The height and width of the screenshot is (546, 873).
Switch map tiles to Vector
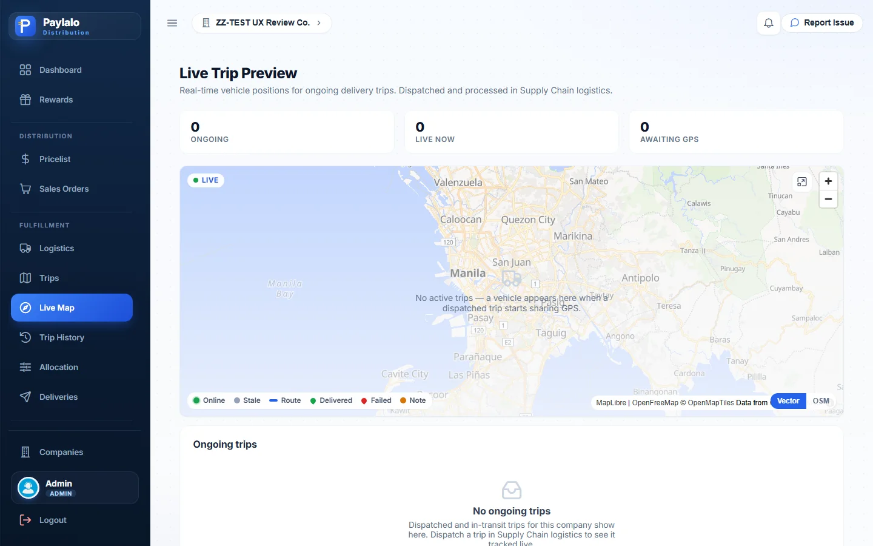(x=788, y=401)
